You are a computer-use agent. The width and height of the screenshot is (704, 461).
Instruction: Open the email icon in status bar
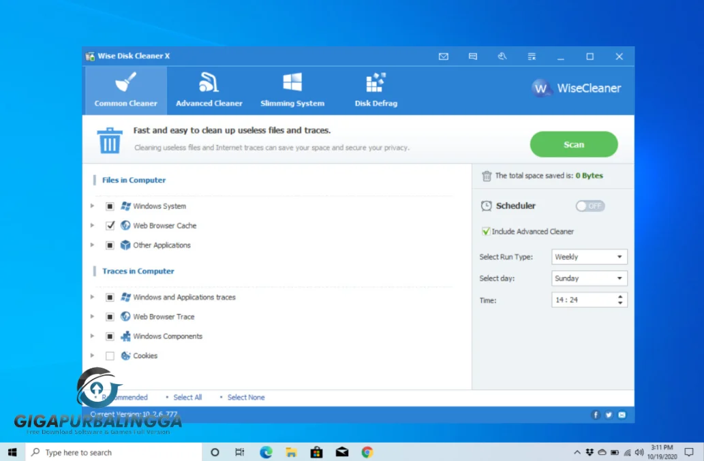(x=622, y=415)
